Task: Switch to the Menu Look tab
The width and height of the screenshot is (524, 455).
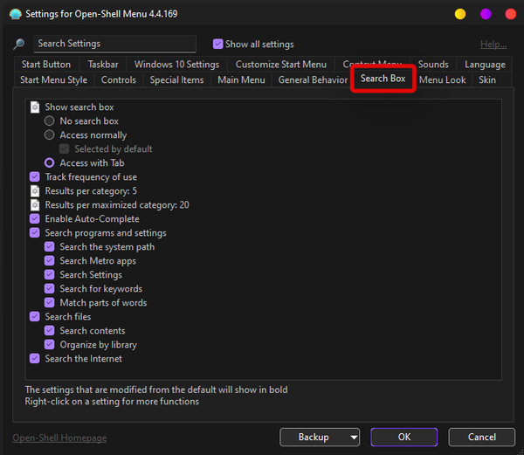Action: [x=442, y=79]
